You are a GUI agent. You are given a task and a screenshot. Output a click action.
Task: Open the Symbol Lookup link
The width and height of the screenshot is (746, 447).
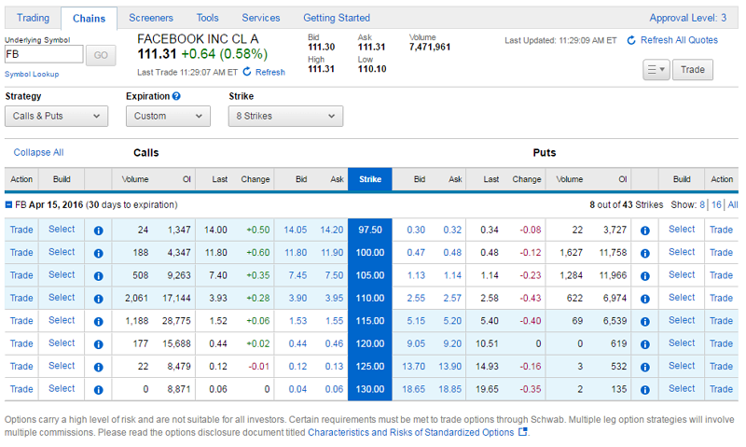click(x=32, y=75)
